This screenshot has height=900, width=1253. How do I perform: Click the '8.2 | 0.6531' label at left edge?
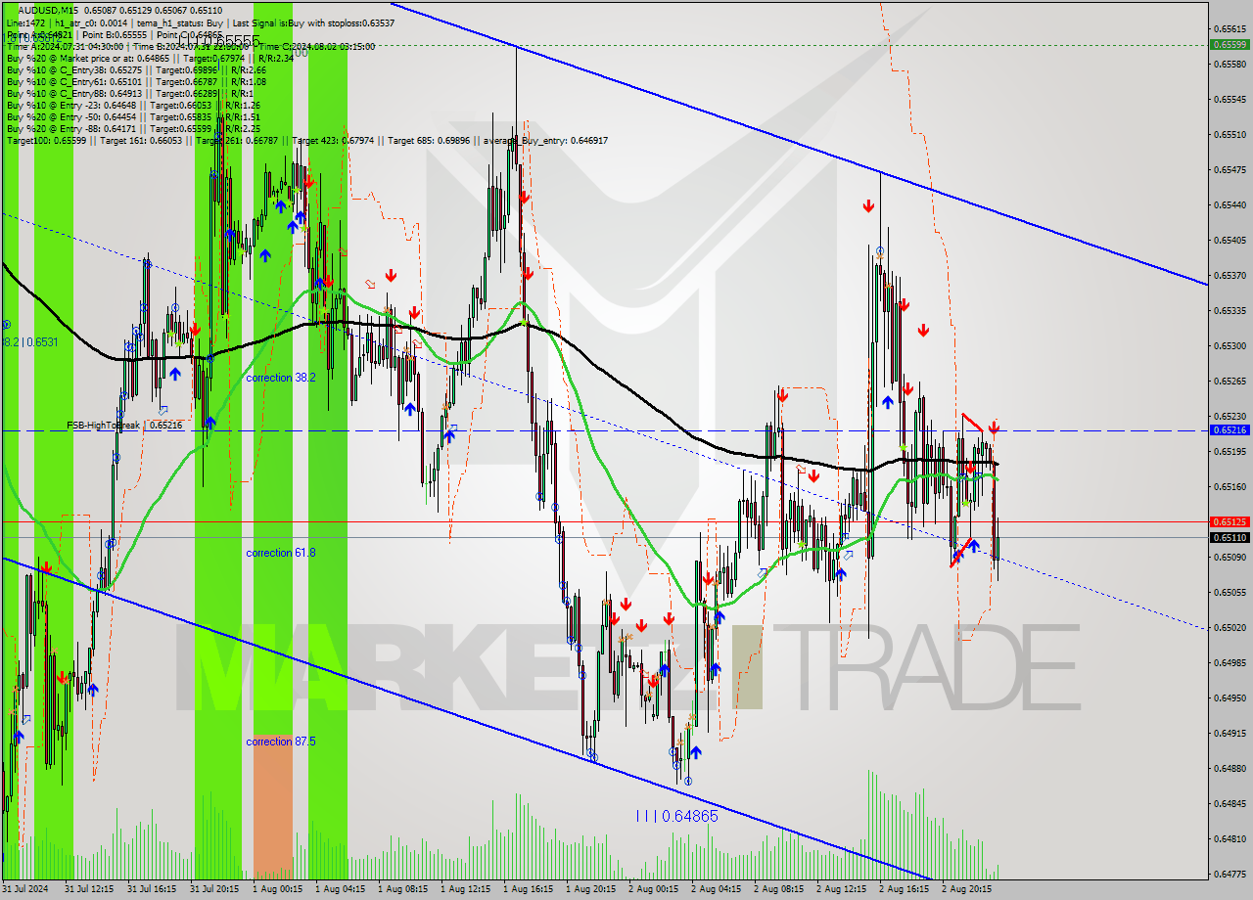point(31,342)
